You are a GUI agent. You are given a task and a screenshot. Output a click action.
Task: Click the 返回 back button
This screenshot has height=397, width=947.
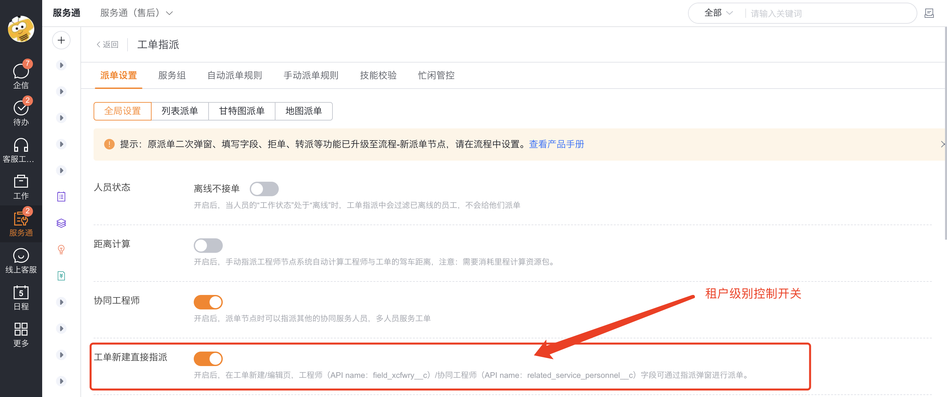107,44
